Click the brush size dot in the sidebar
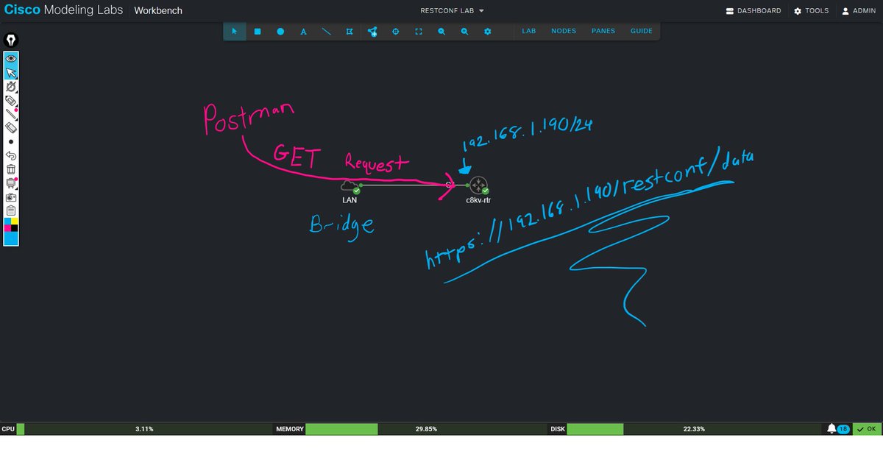This screenshot has width=883, height=457. [11, 141]
